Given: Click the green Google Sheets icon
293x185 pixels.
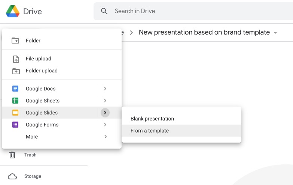Looking at the screenshot, I should pos(15,101).
